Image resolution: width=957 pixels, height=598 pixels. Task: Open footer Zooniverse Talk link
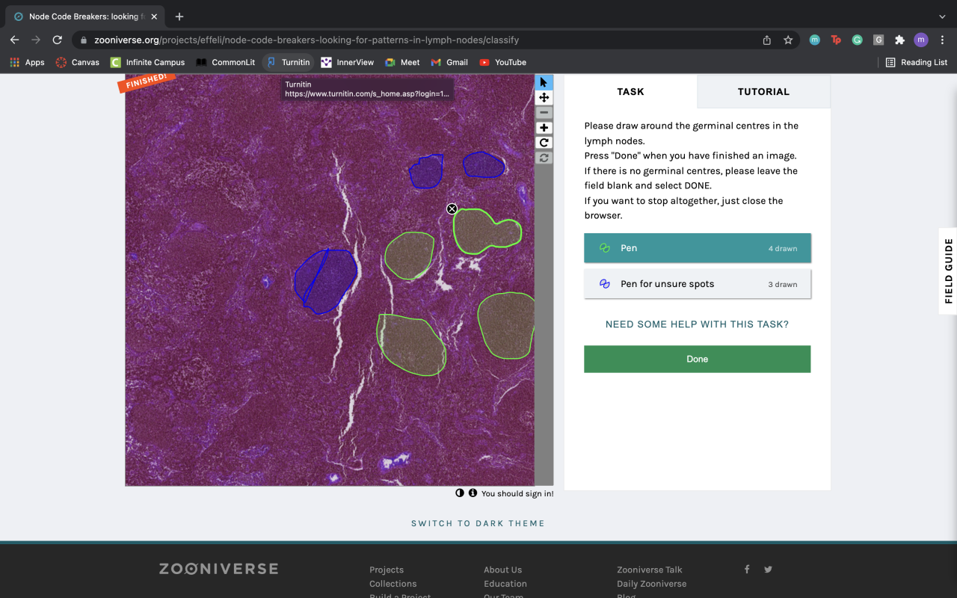point(649,570)
